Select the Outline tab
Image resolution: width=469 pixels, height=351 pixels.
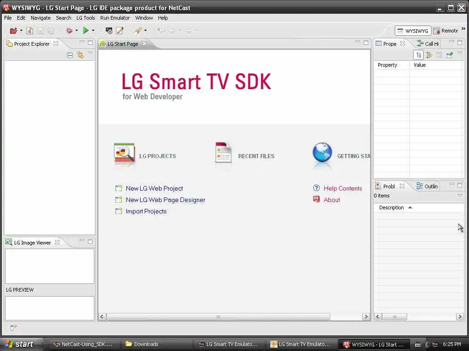(x=427, y=186)
